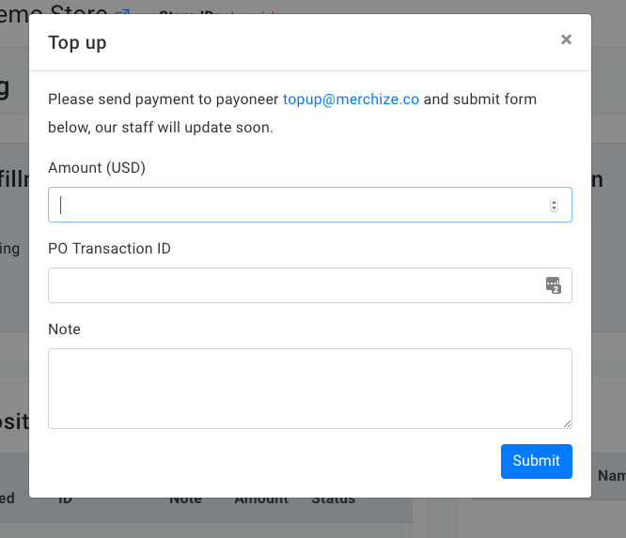Submit the top up form
The height and width of the screenshot is (538, 626).
click(x=536, y=461)
